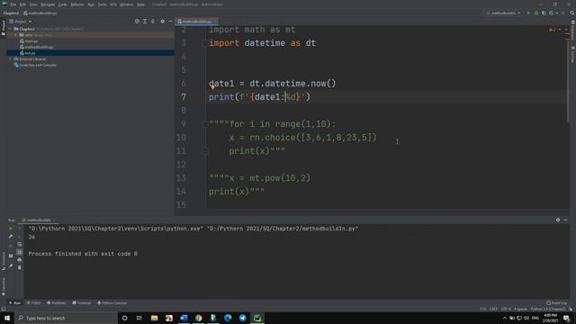Open the Navigate menu

tap(48, 4)
